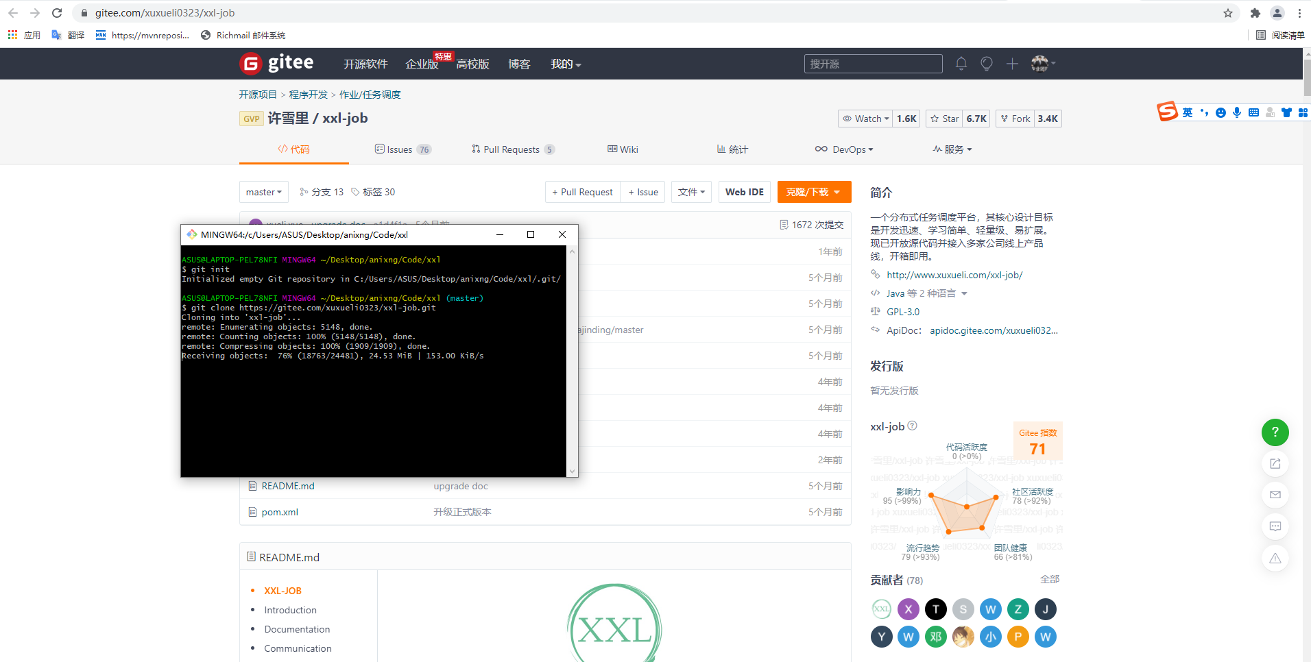Click the Sogou emoji face icon
1311x662 pixels.
click(x=1220, y=112)
